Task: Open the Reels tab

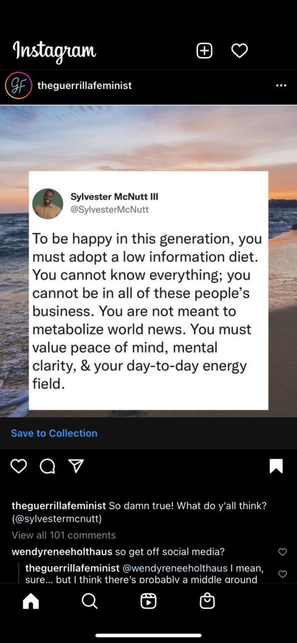Action: [x=148, y=601]
